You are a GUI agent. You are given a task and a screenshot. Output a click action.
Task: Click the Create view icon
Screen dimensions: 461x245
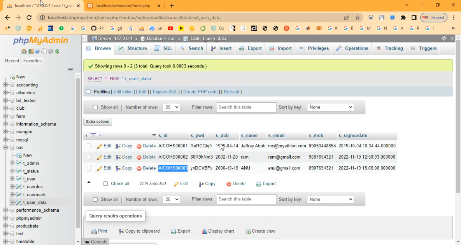click(x=248, y=231)
